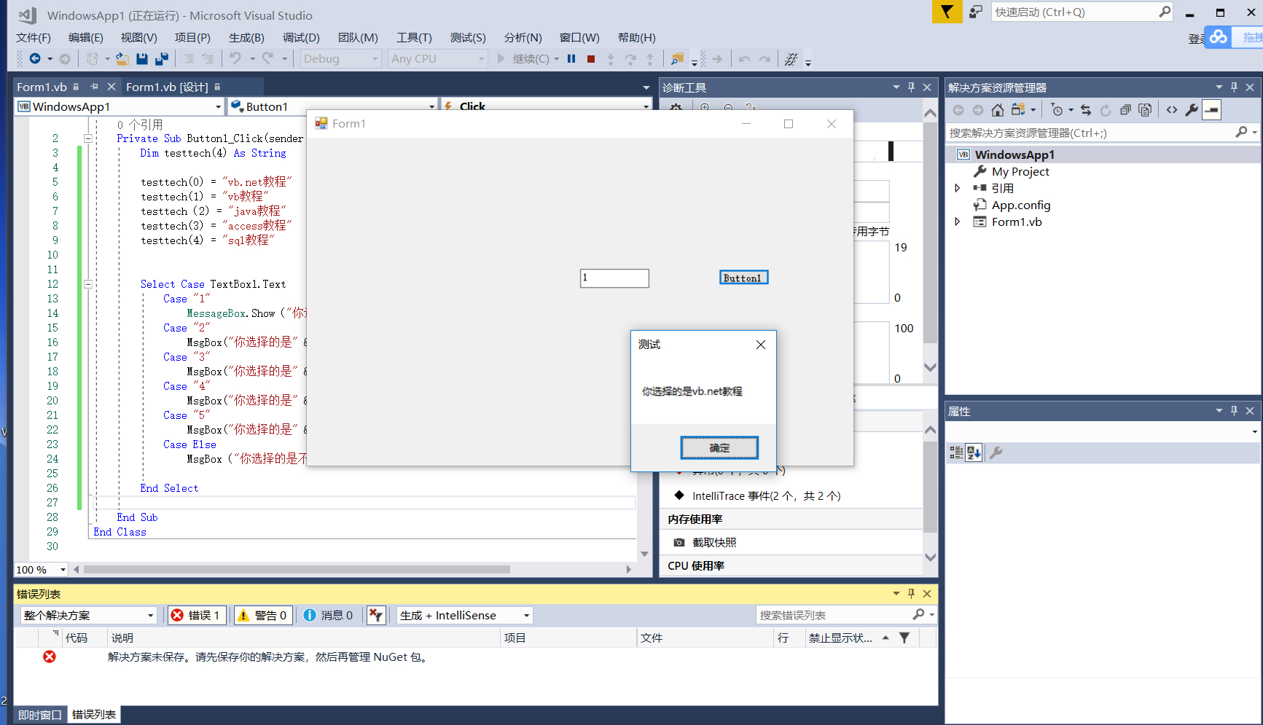
Task: Click the Step Over debug icon
Action: [x=630, y=59]
